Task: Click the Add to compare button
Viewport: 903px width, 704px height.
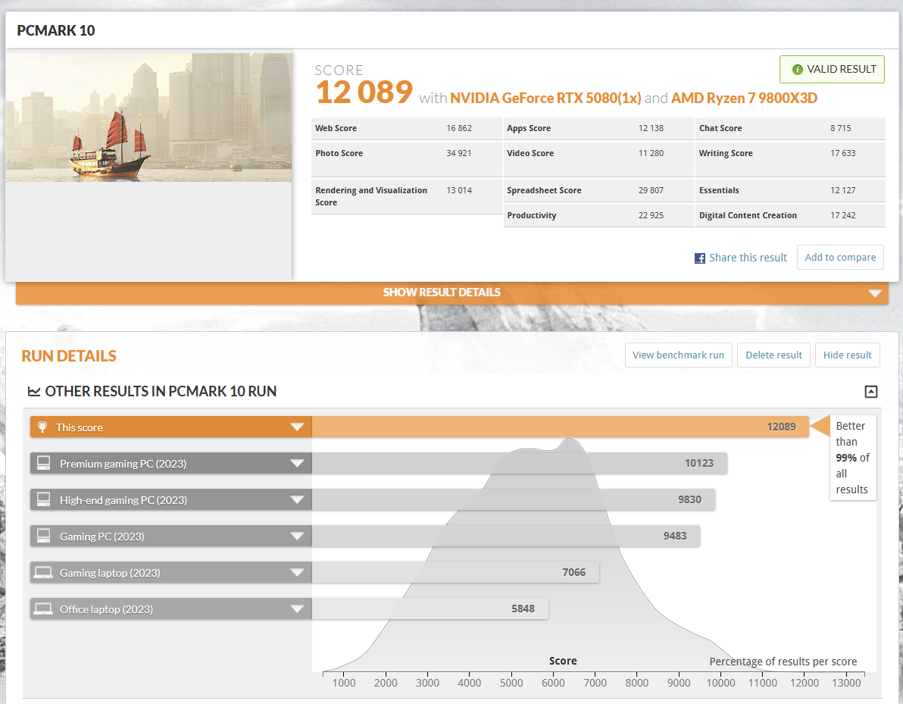Action: tap(840, 257)
